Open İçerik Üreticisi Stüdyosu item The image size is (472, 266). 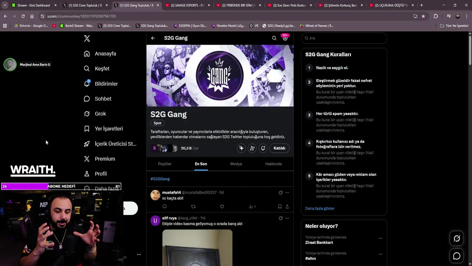tap(110, 144)
